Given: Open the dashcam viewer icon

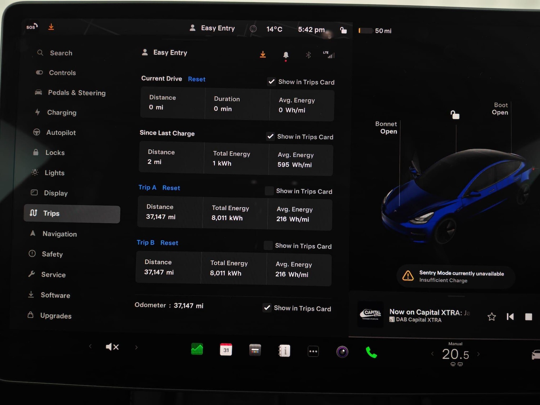Looking at the screenshot, I should click(342, 351).
